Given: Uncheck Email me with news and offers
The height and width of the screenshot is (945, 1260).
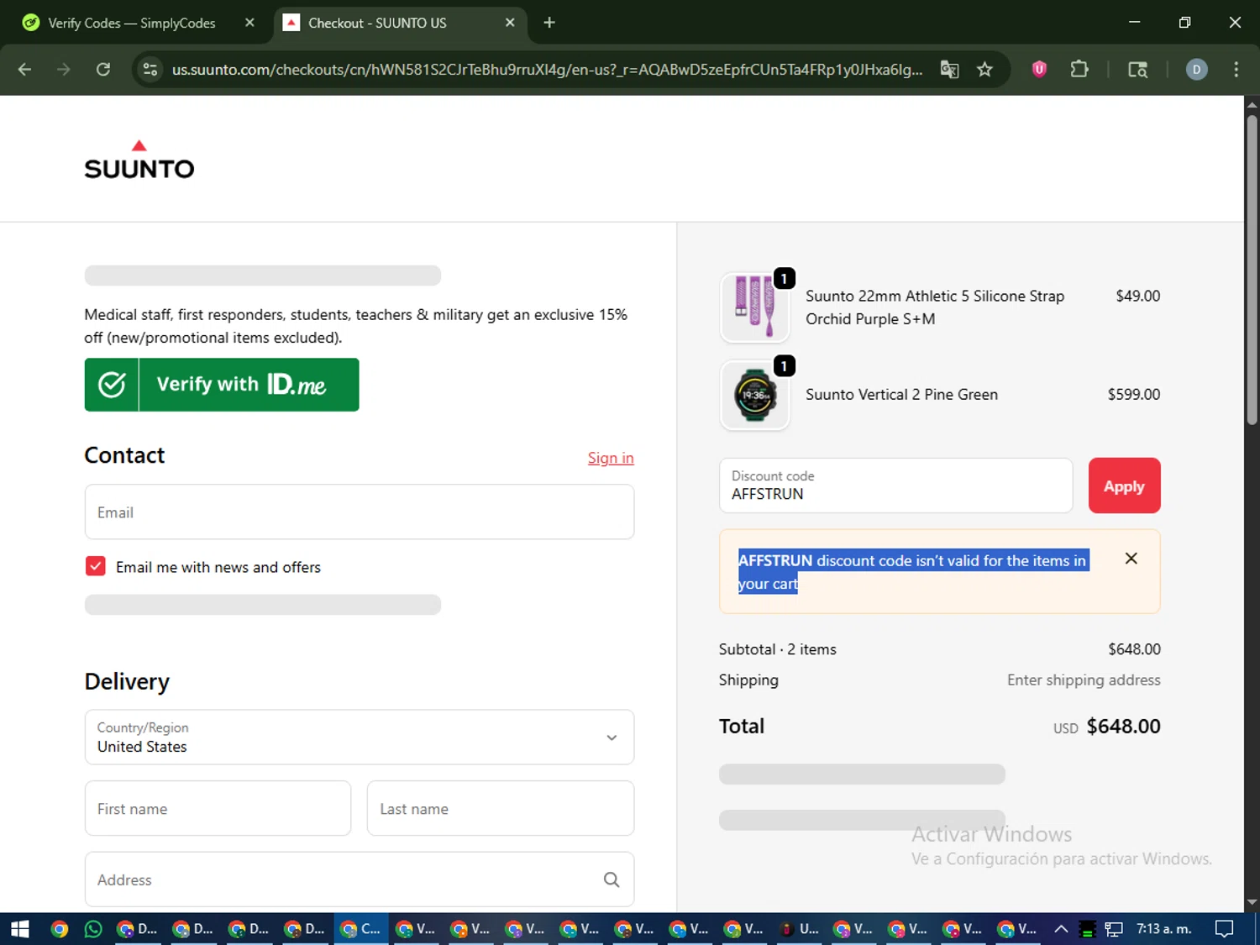Looking at the screenshot, I should [96, 566].
